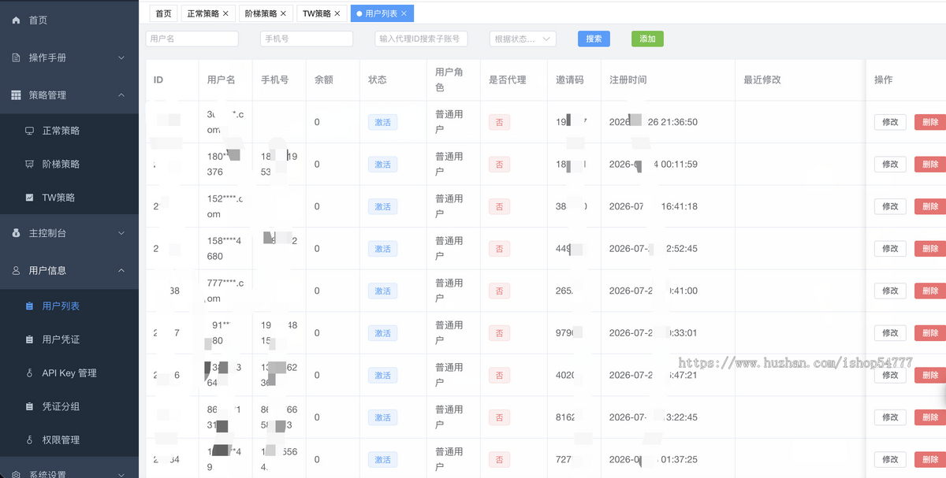
Task: Open 权限管理 via its key icon
Action: click(30, 440)
